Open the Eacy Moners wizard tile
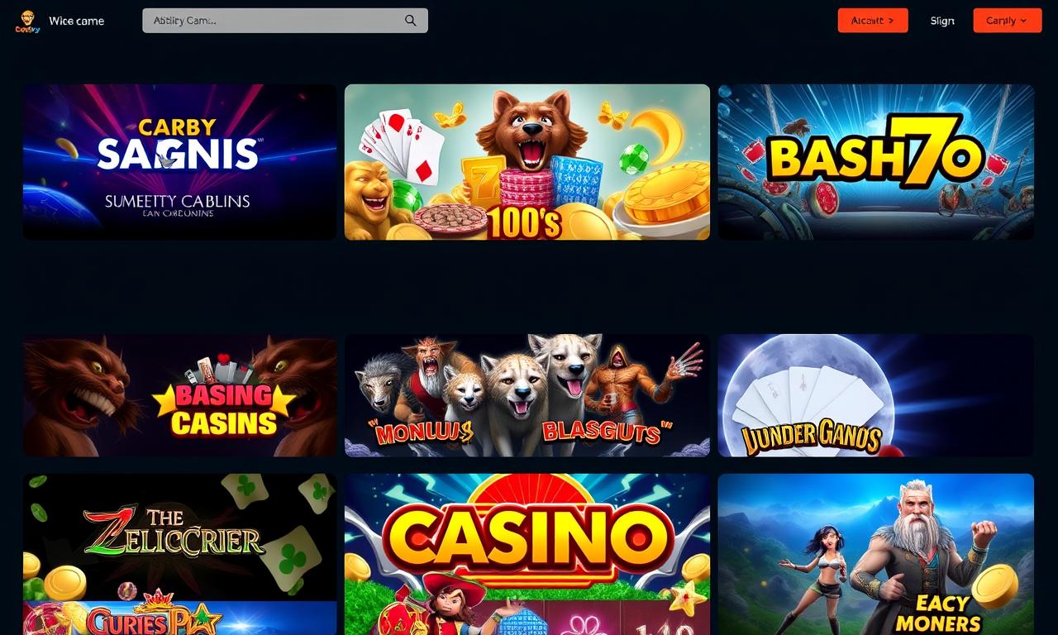 point(876,554)
